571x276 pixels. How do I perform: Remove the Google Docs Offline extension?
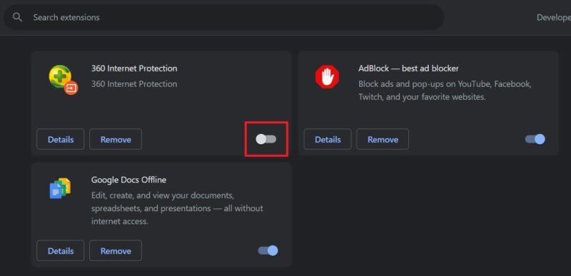(116, 251)
